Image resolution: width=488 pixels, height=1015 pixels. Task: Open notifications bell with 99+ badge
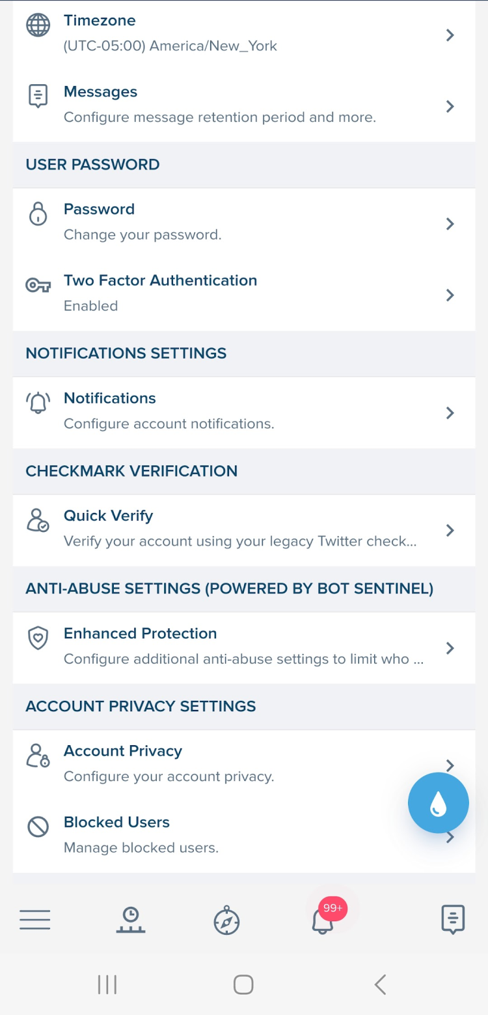click(323, 920)
